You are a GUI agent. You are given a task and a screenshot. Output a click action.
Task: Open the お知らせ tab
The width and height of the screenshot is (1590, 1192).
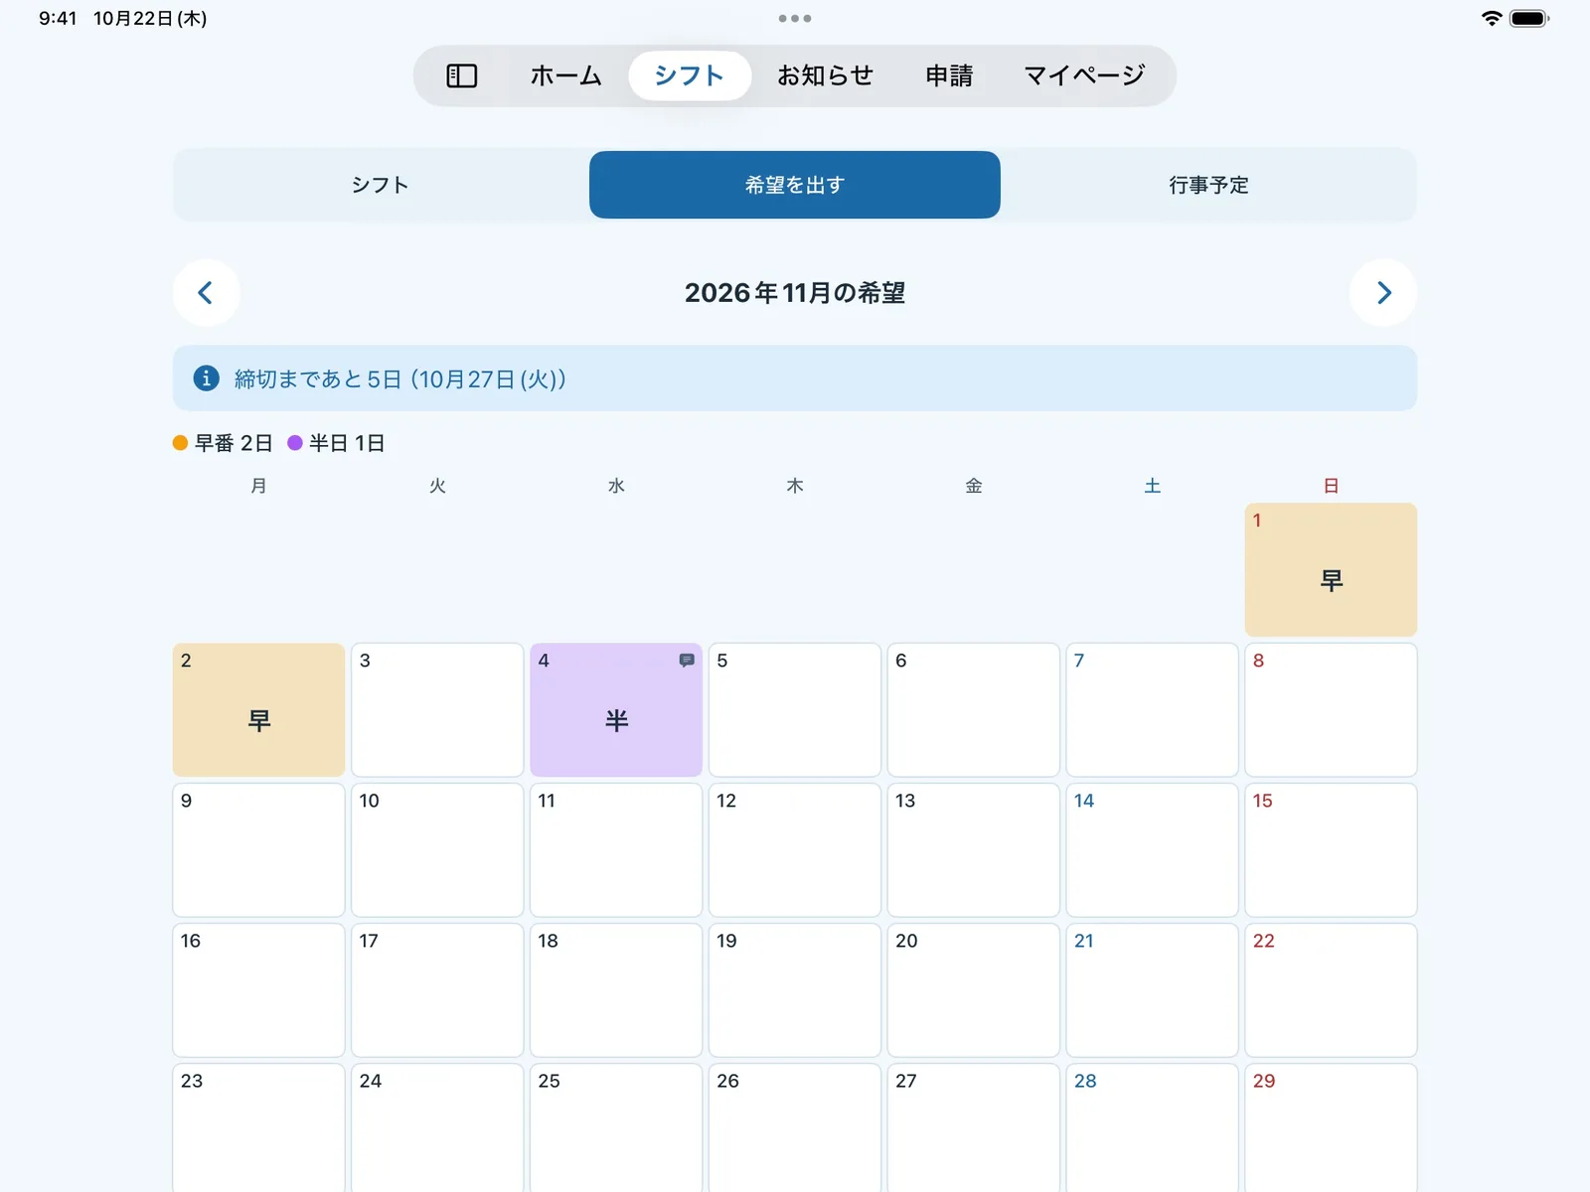[x=825, y=75]
